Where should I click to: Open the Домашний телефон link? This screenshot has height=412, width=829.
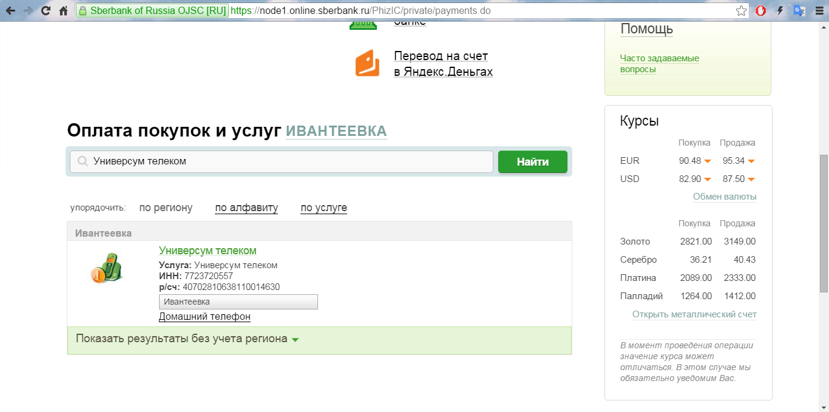(205, 317)
